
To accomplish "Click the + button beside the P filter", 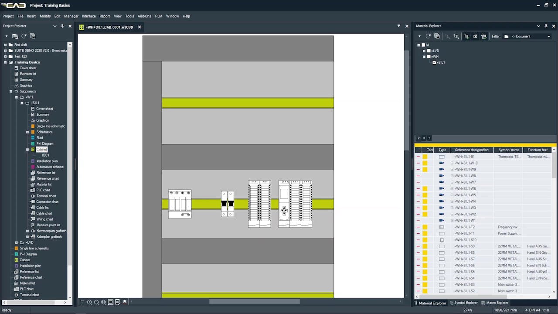I will (x=429, y=138).
